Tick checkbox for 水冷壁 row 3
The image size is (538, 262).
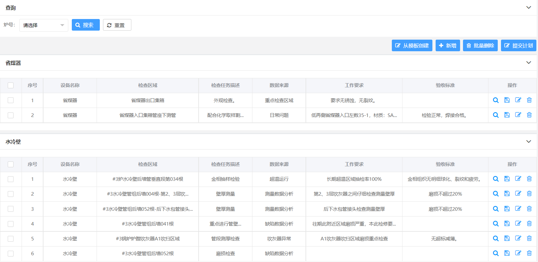coord(11,209)
